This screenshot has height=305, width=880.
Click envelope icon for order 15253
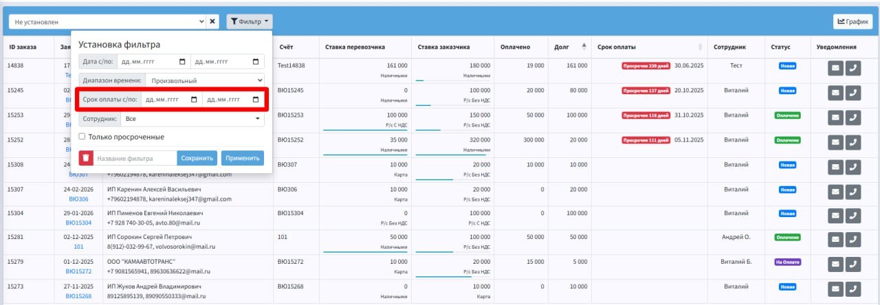click(835, 117)
